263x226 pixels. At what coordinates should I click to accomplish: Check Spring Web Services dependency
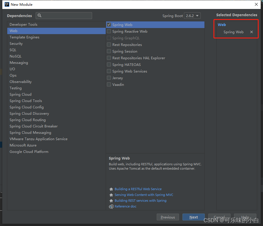point(109,71)
